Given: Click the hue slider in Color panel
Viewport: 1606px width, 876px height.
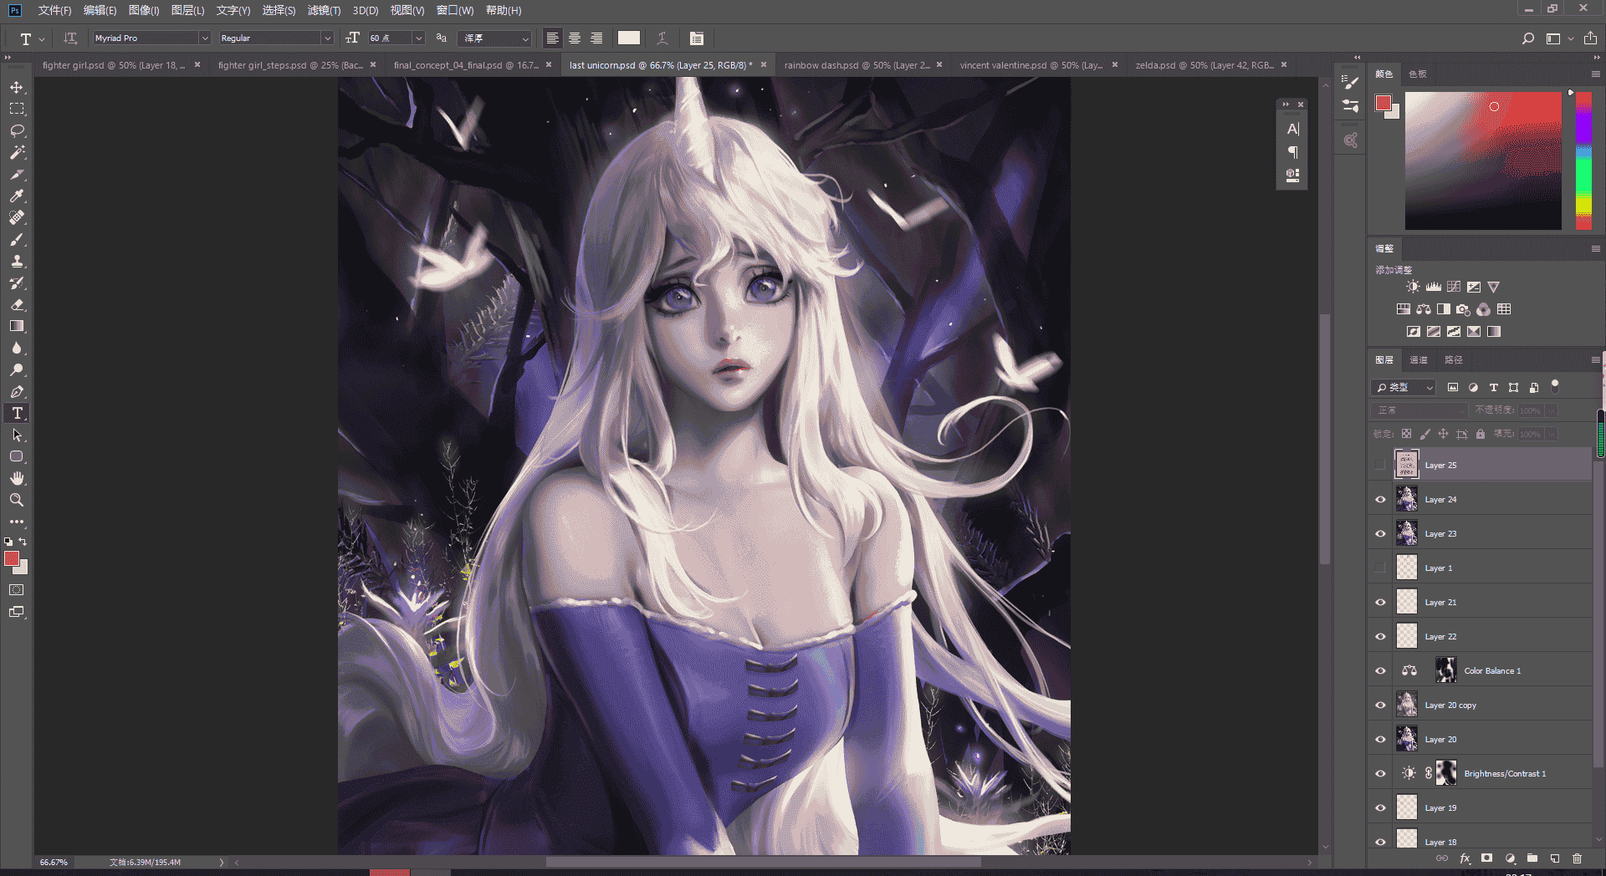Looking at the screenshot, I should tap(1583, 160).
